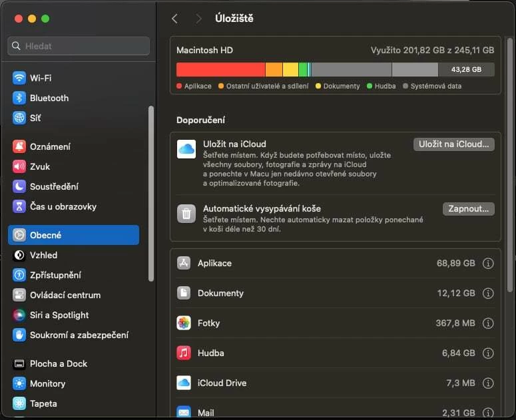Select the Mail row label
This screenshot has width=516, height=420.
point(206,413)
